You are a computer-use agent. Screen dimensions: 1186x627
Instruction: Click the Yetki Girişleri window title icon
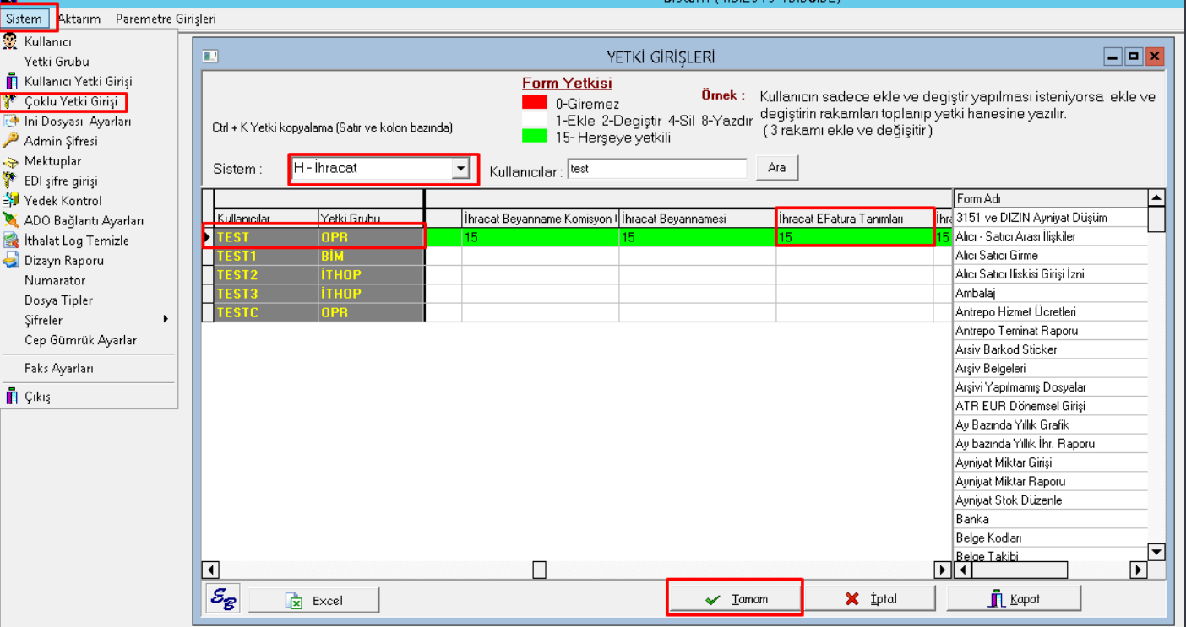(210, 57)
